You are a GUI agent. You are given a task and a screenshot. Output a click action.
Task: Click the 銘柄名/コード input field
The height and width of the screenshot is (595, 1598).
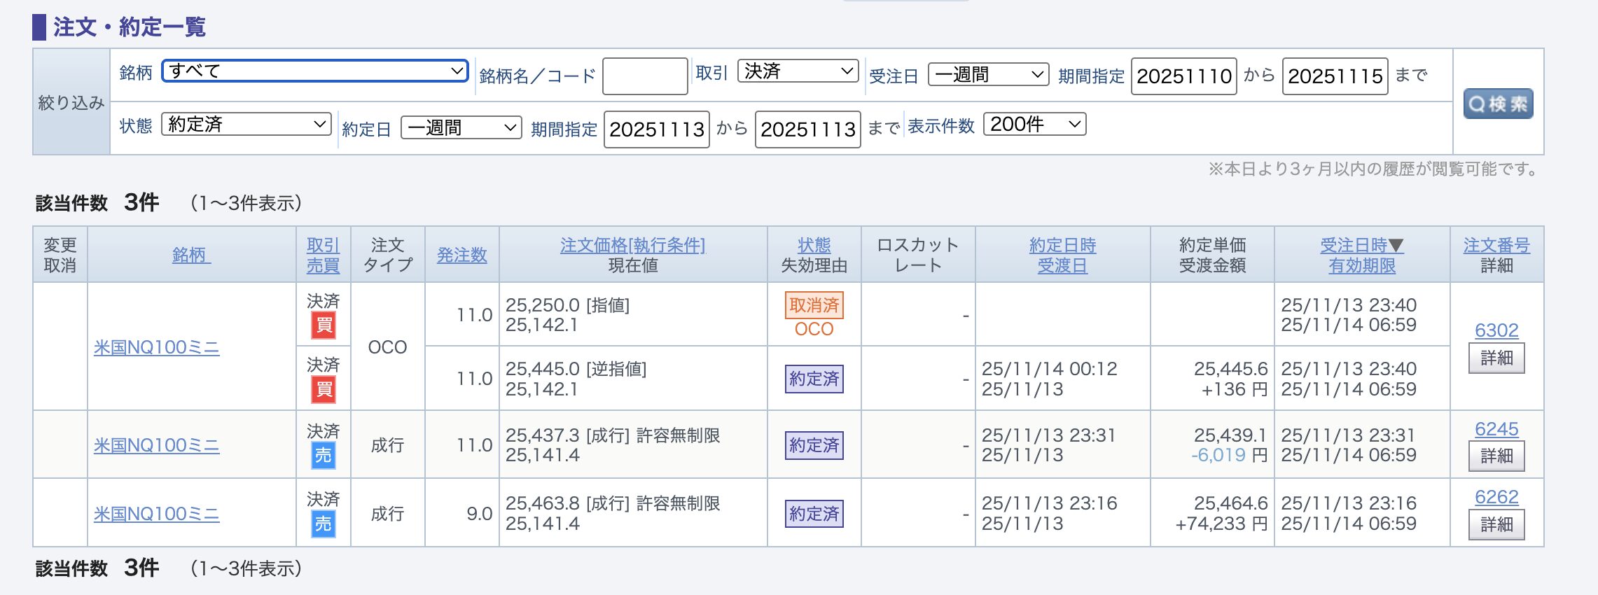click(644, 76)
